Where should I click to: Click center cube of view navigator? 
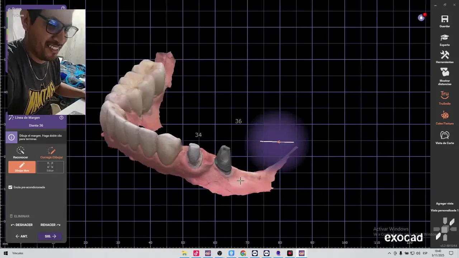coord(445,229)
